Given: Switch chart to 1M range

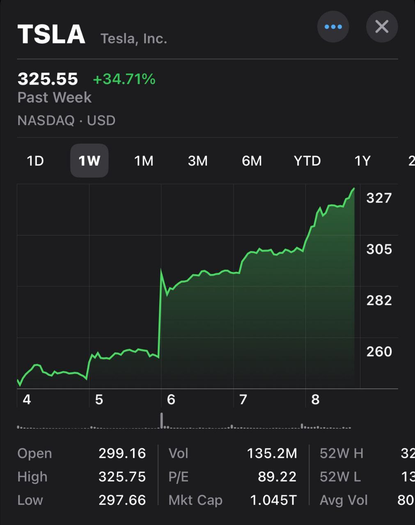Looking at the screenshot, I should point(144,161).
